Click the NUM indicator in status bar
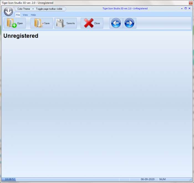Screen dimensions: 194x183 (x=162, y=179)
